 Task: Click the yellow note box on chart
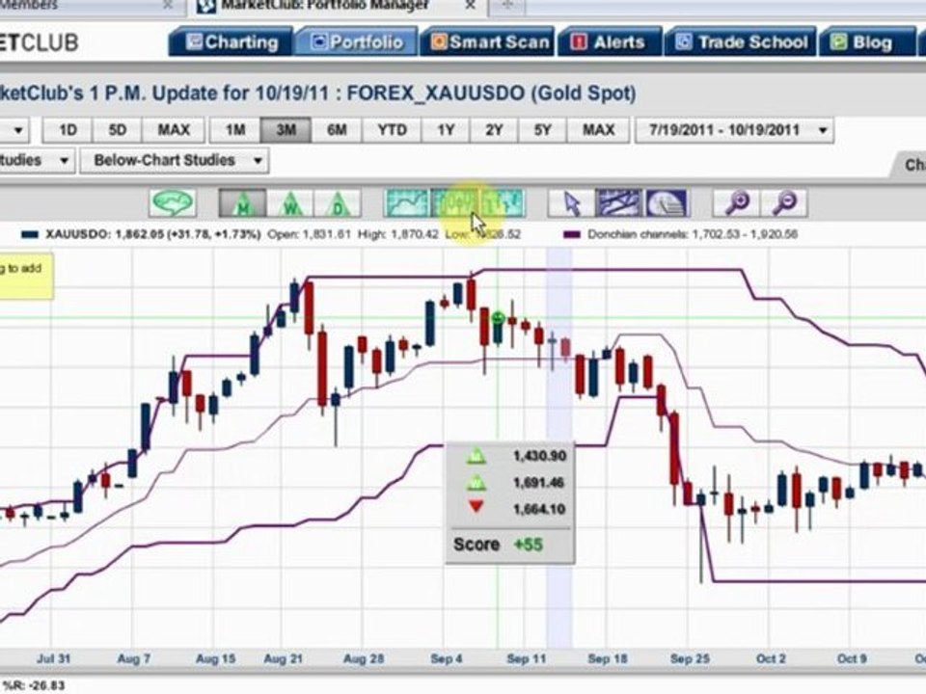tap(25, 277)
